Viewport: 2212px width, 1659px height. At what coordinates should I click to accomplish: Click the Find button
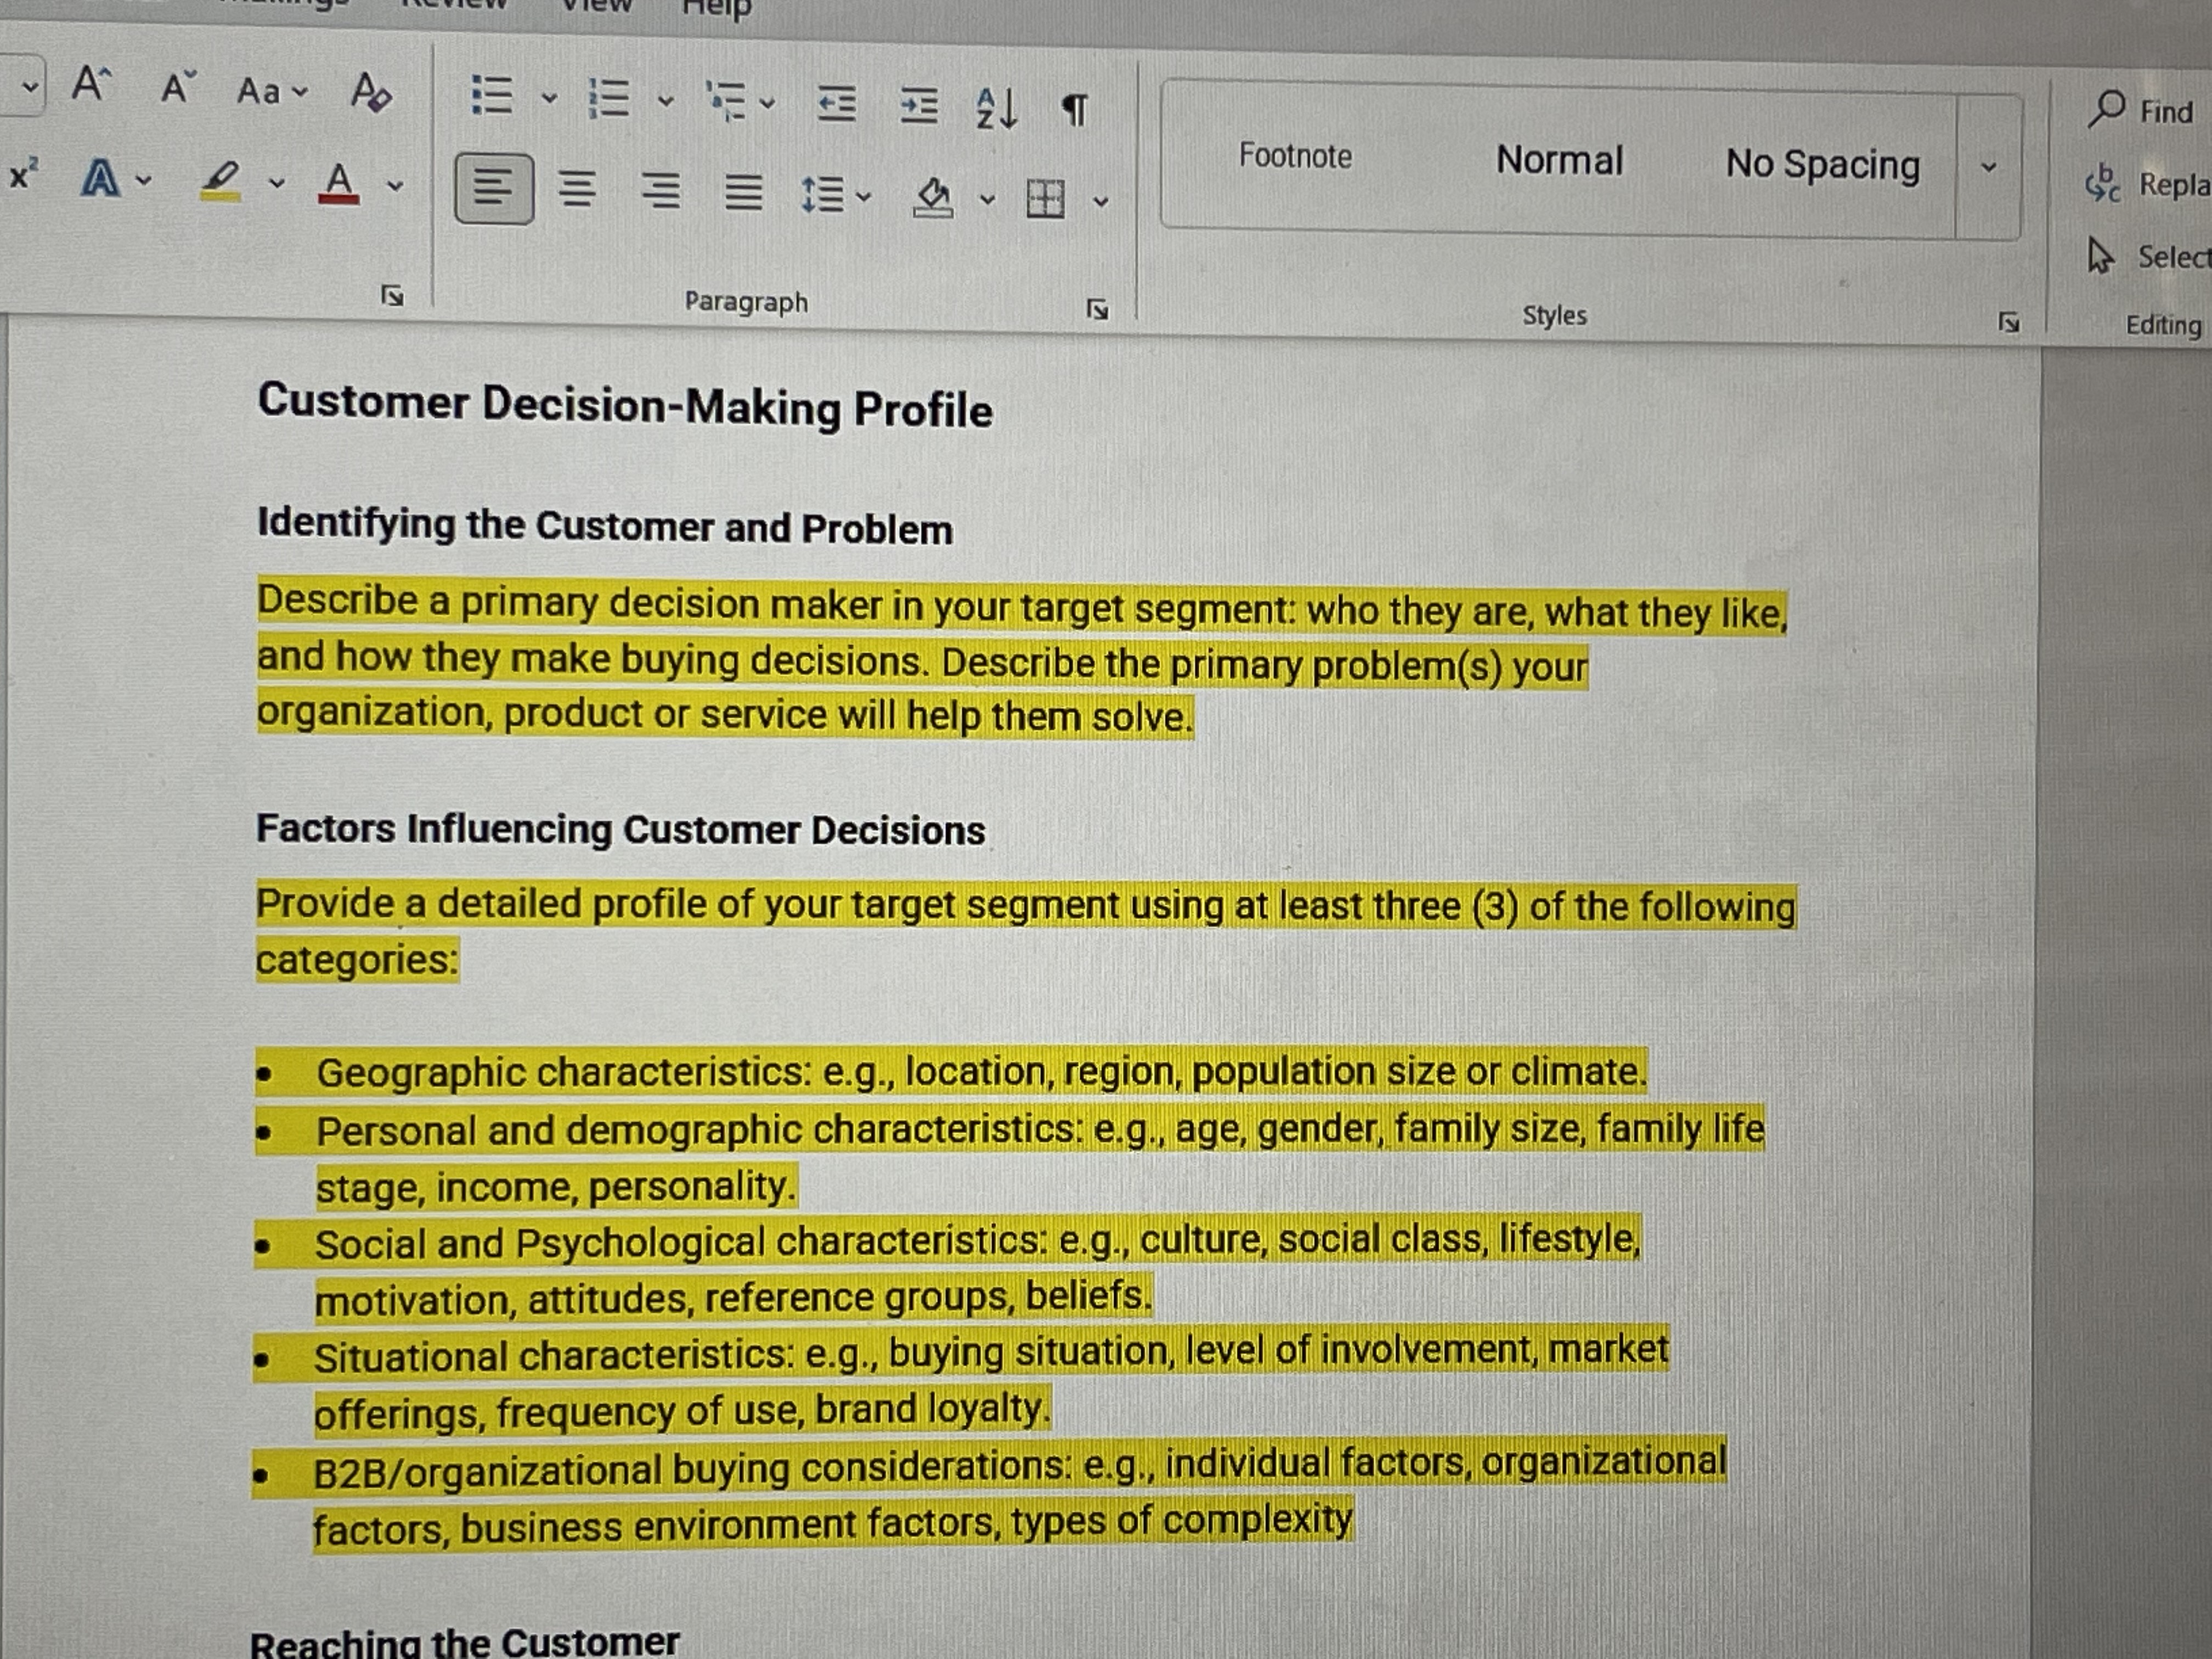tap(2141, 110)
